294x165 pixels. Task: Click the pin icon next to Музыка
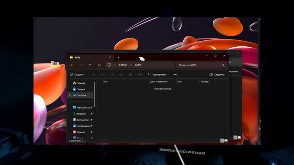[91, 132]
